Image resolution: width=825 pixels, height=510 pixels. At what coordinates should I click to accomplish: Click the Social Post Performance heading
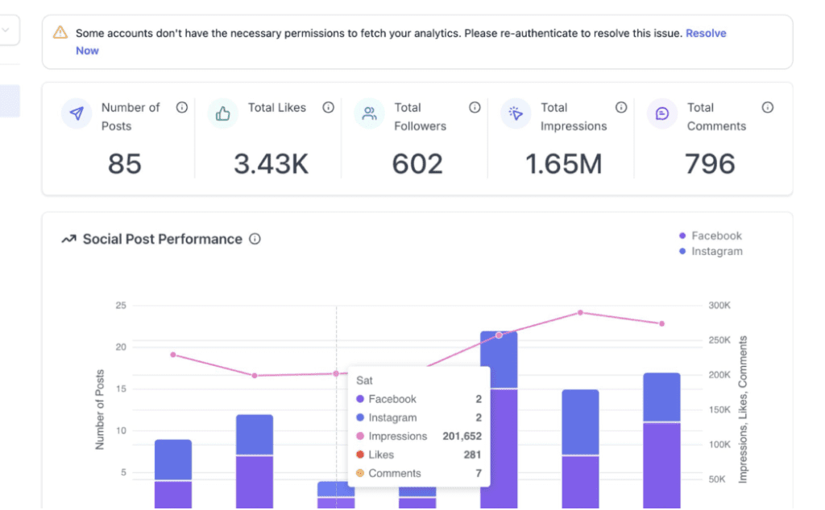(163, 239)
